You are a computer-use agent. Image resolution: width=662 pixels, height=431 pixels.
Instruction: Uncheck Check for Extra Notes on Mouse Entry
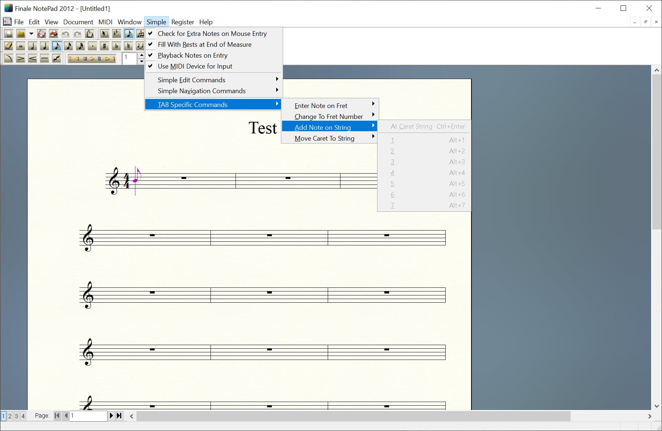[x=213, y=34]
